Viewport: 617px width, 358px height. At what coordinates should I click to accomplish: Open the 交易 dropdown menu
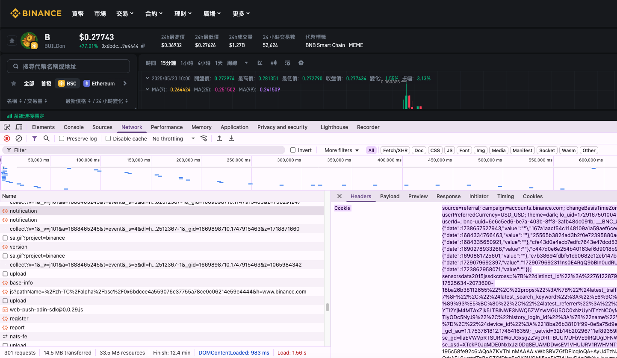[x=125, y=14]
